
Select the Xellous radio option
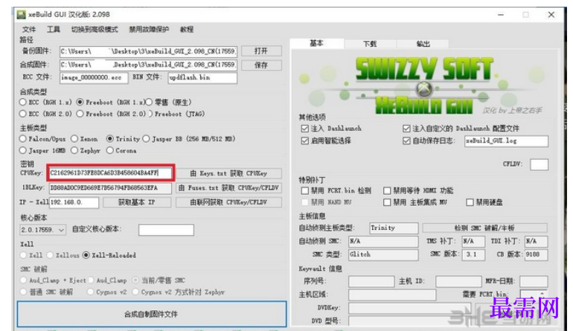(50, 255)
